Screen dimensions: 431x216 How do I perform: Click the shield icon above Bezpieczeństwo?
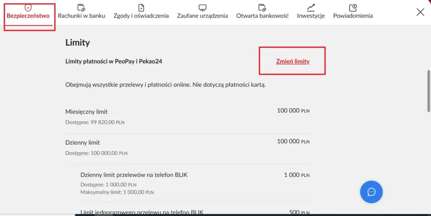tap(28, 8)
